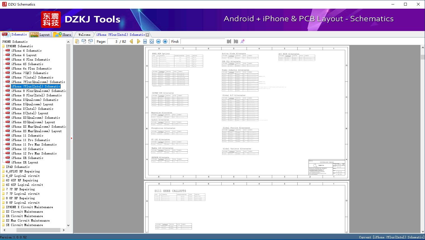Switch to the Schematic tab
The width and height of the screenshot is (425, 240).
[15, 34]
